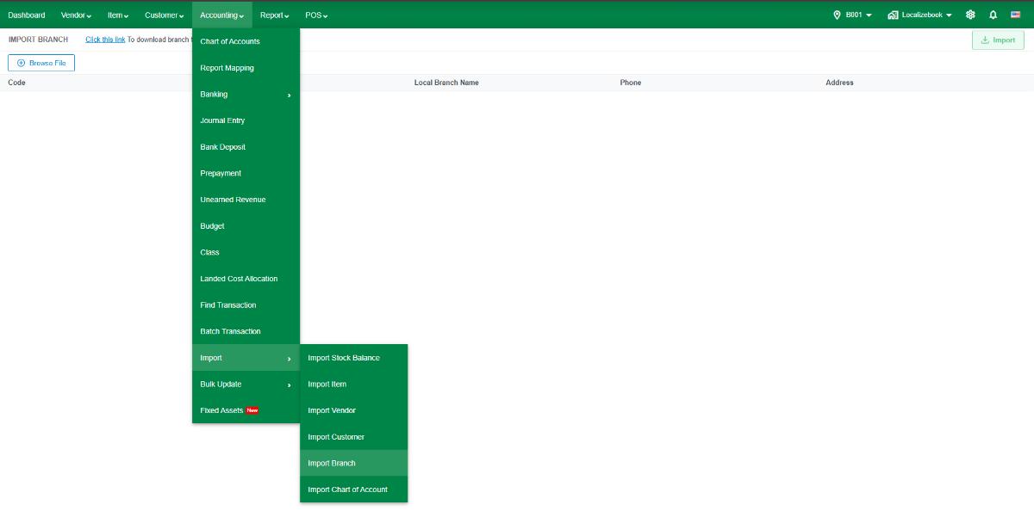Click the plus icon in Browse File
The height and width of the screenshot is (511, 1034).
pyautogui.click(x=21, y=63)
